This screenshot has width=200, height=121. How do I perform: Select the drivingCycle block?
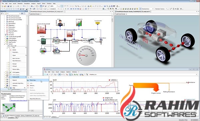coord(79,23)
